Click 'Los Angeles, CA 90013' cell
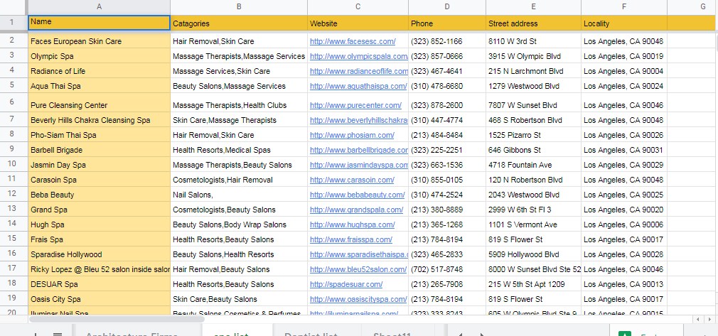Viewport: 718px width, 336px height. click(x=624, y=284)
